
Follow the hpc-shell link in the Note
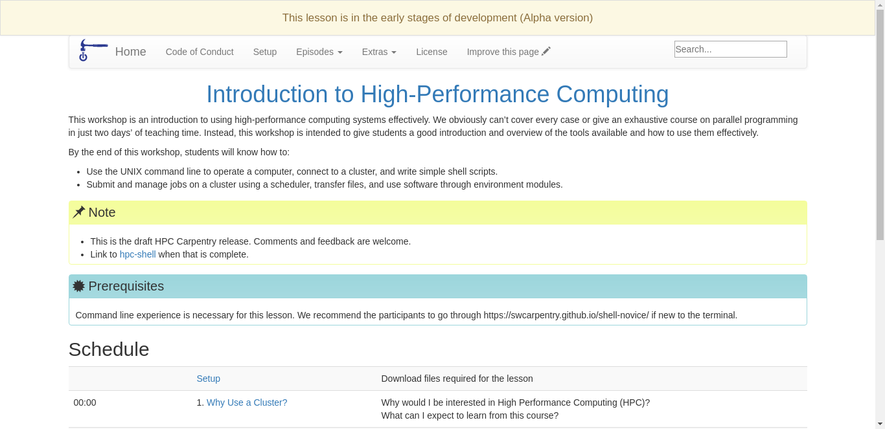coord(137,254)
